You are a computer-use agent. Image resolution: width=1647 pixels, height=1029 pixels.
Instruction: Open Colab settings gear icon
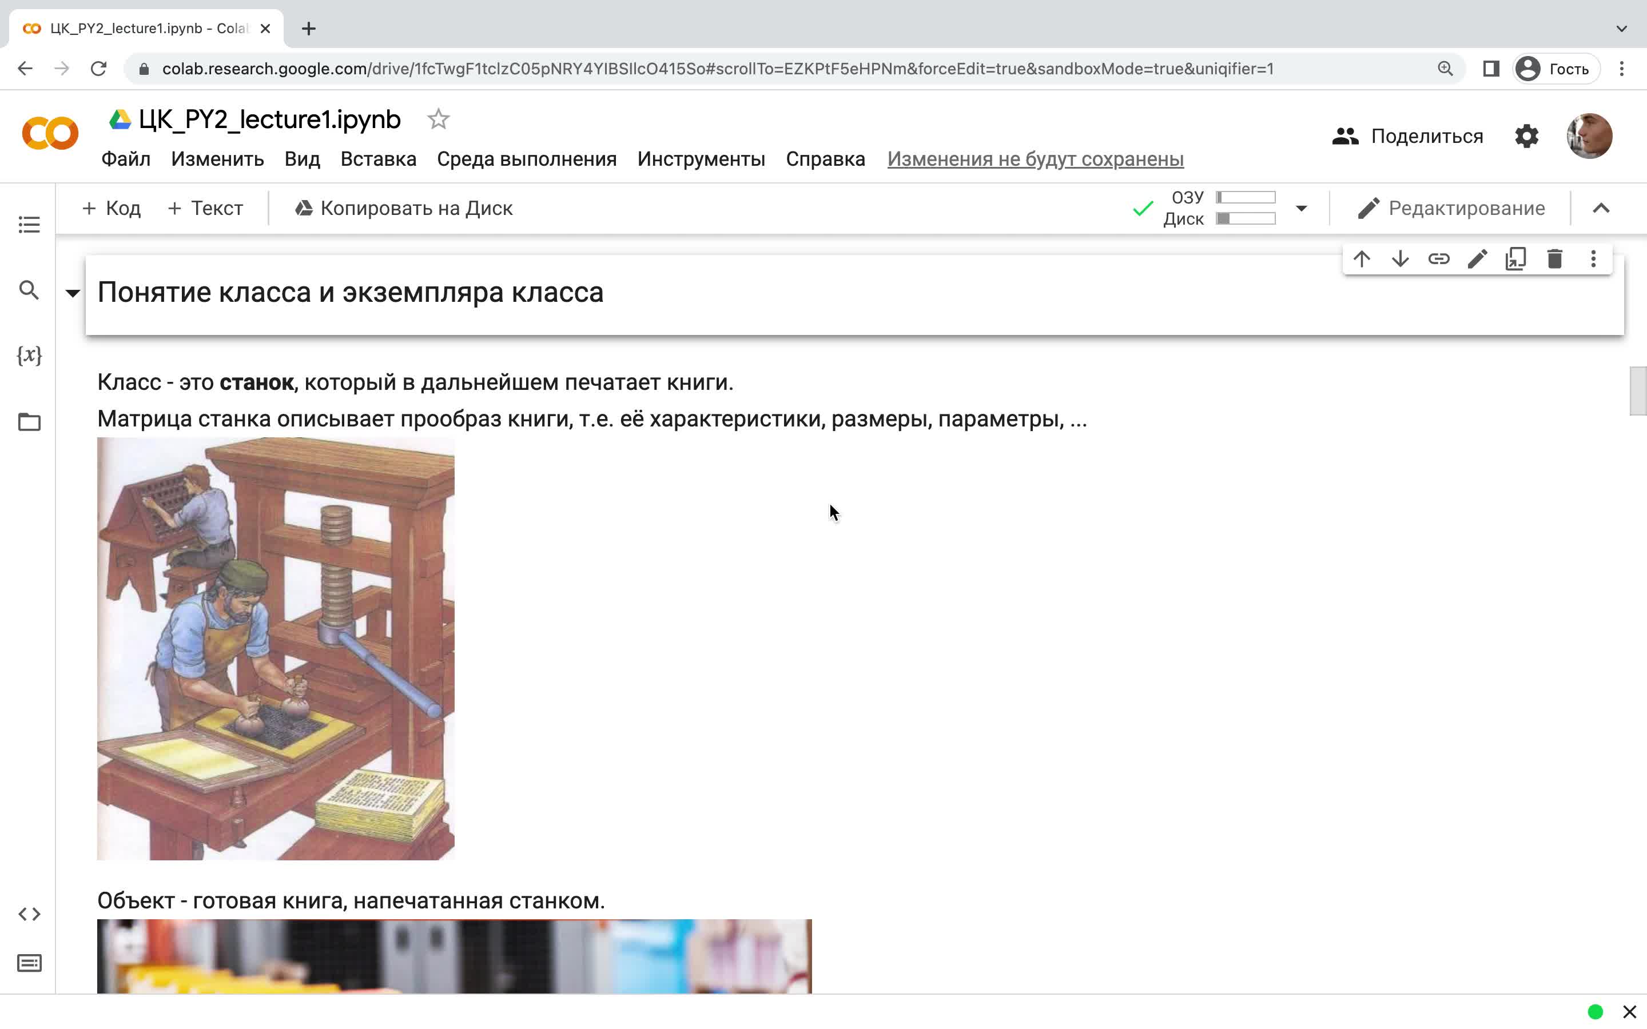[x=1526, y=136]
